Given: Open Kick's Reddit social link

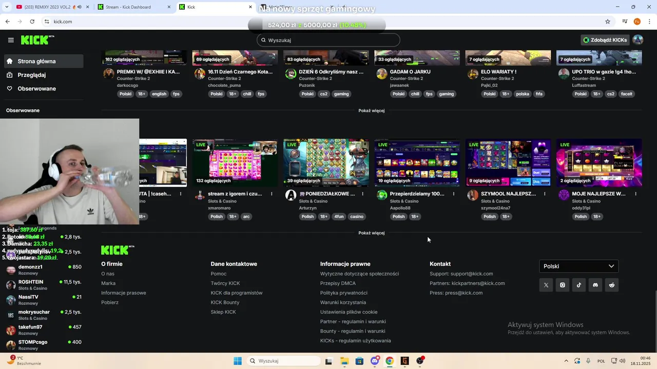Looking at the screenshot, I should (611, 285).
